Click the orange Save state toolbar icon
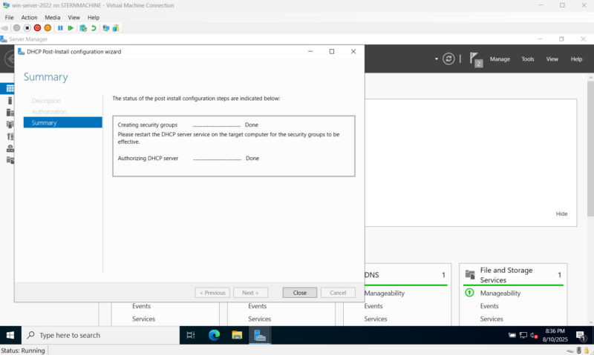Viewport: 594px width, 355px height. pos(48,28)
